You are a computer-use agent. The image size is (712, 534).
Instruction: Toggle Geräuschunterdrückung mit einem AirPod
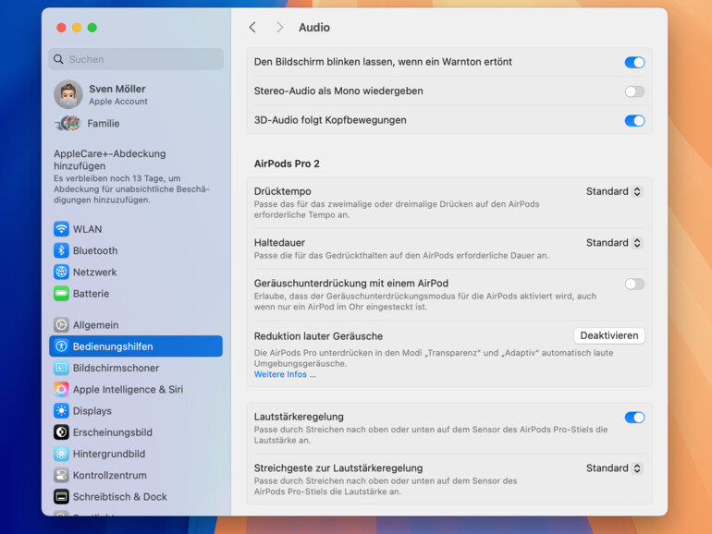pos(633,284)
